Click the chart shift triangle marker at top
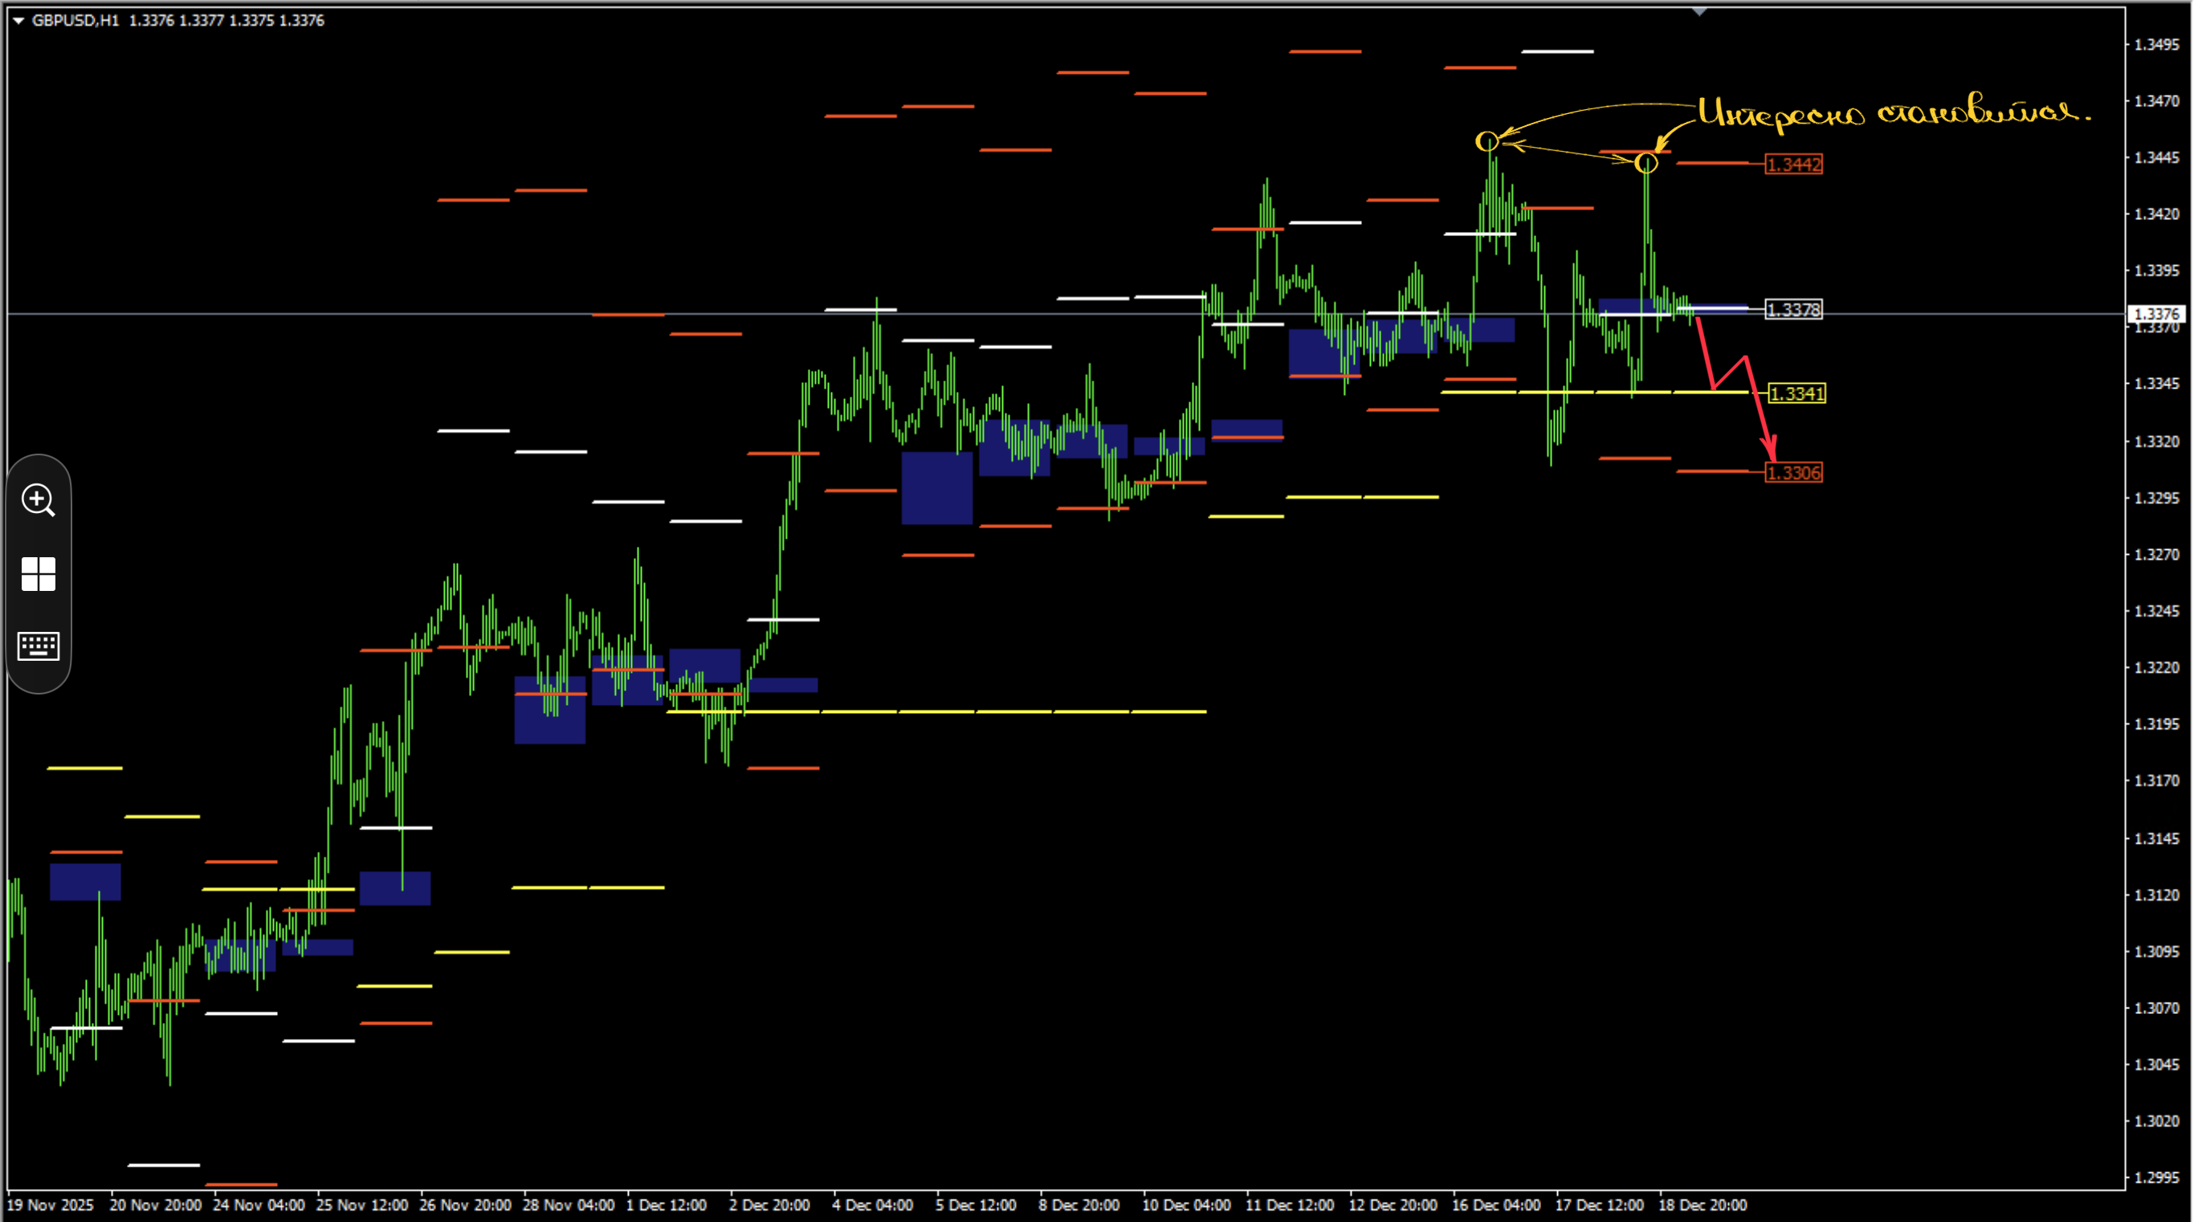Viewport: 2194px width, 1222px height. (x=1699, y=12)
